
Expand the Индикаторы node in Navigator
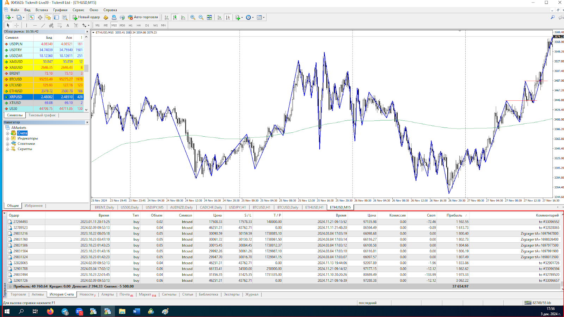point(7,138)
